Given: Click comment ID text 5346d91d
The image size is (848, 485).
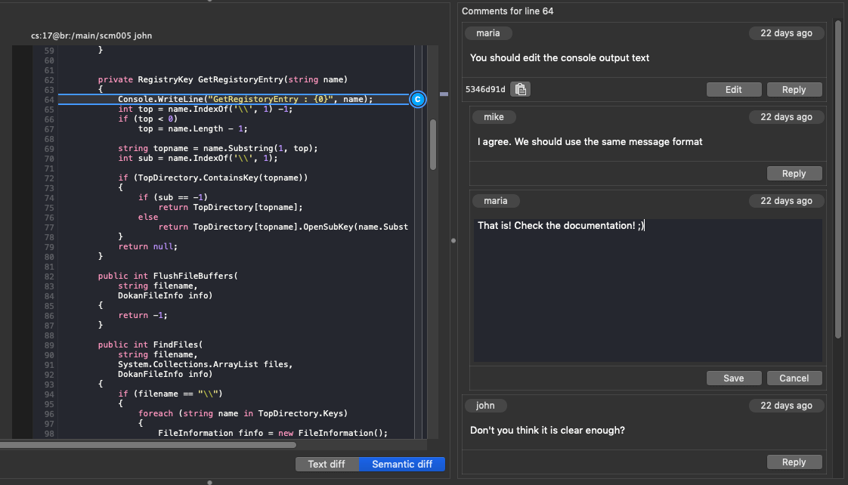Looking at the screenshot, I should 485,89.
